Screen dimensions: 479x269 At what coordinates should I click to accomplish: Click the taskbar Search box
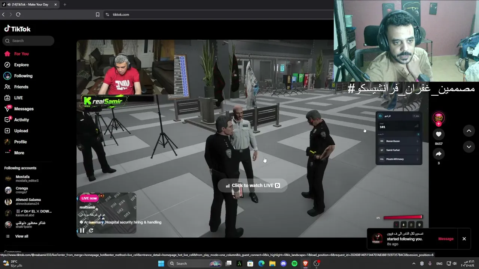[195, 263]
